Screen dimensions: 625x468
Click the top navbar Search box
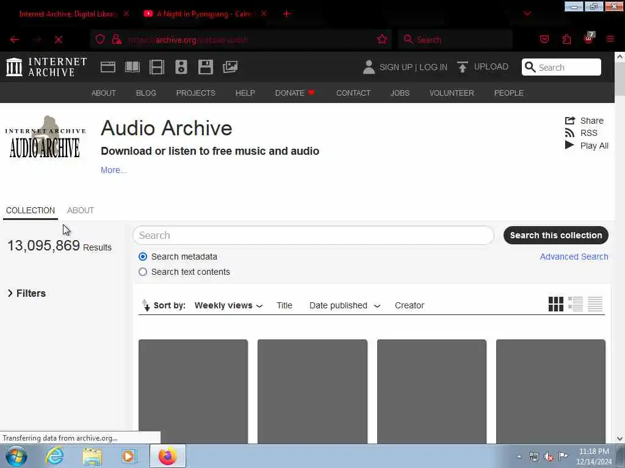click(562, 67)
